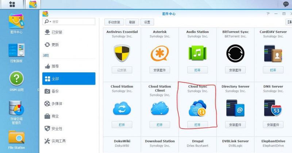Open Cloud Sync using its Open button
The height and width of the screenshot is (153, 292).
click(x=197, y=125)
